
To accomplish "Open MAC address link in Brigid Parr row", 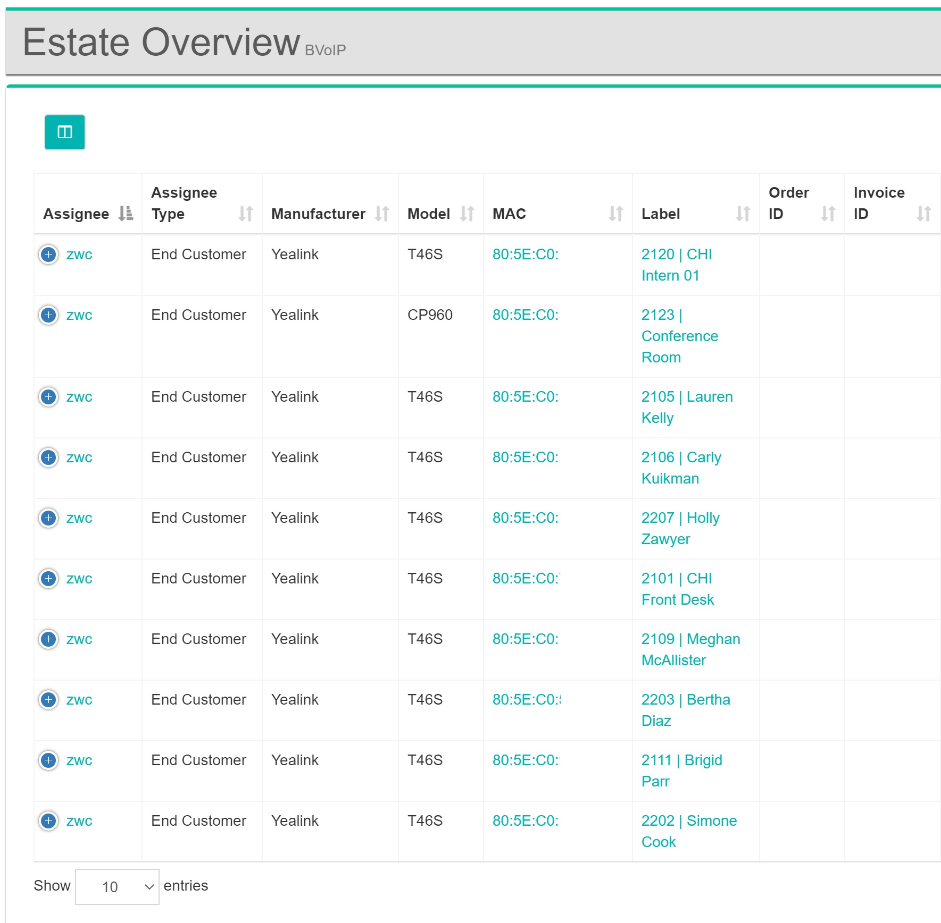I will coord(526,760).
